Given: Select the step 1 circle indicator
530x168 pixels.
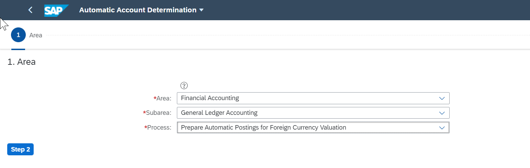Looking at the screenshot, I should pos(18,35).
